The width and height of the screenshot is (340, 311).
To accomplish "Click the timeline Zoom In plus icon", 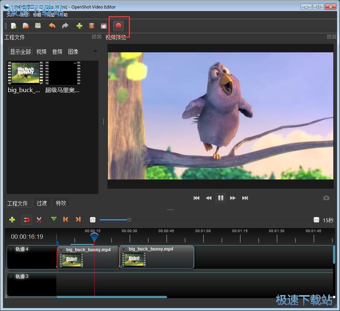I will click(x=93, y=220).
